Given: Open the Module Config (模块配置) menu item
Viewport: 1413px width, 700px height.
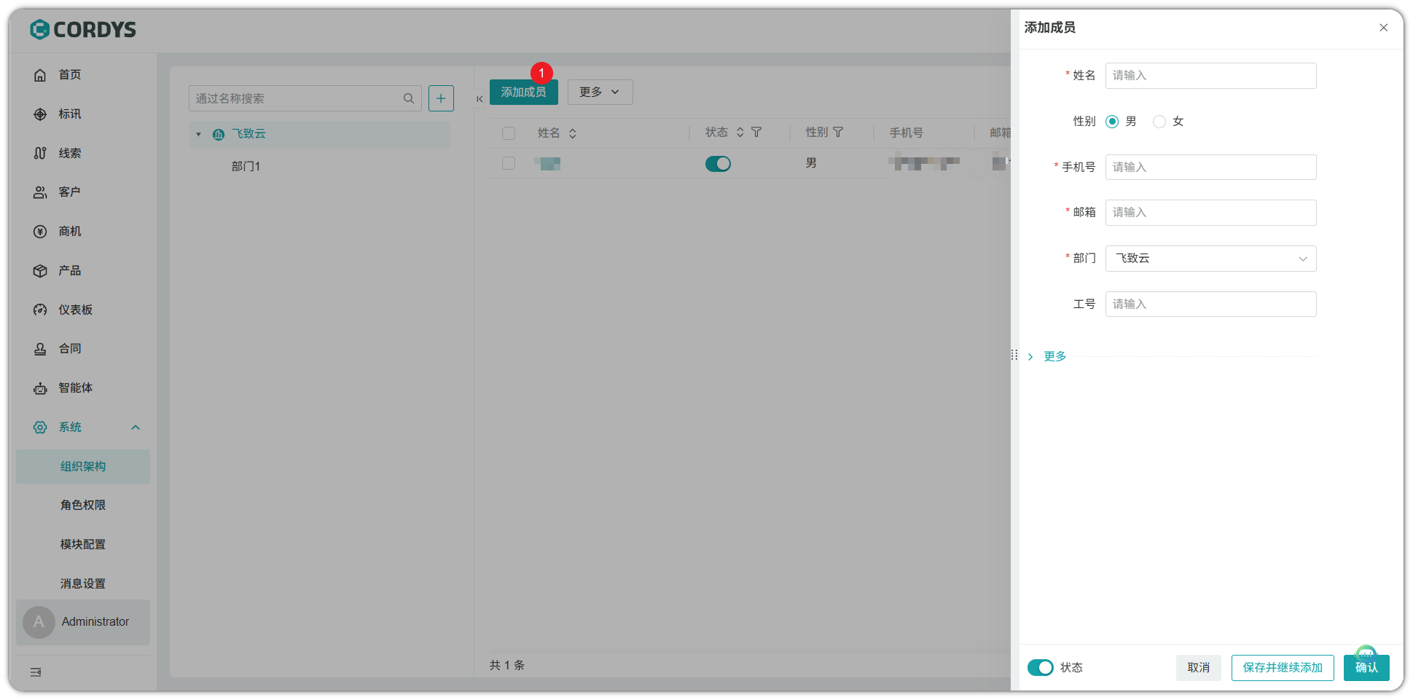Looking at the screenshot, I should point(83,545).
